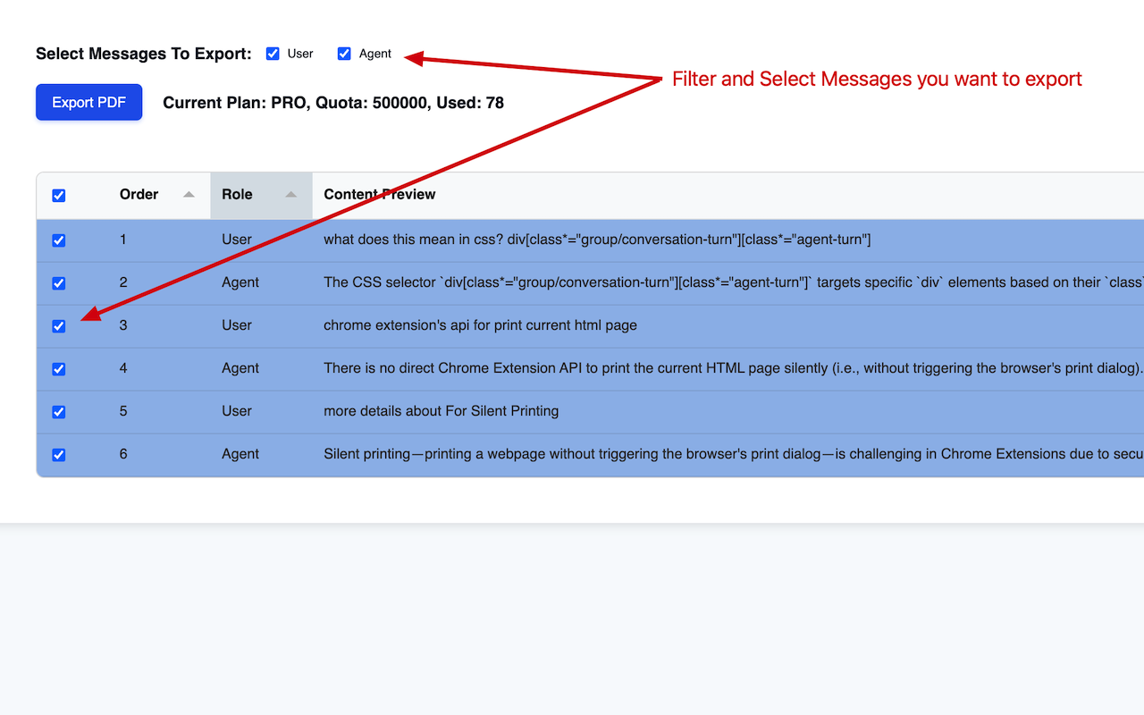Click order number 1 cell
Screen dimensions: 1144x715
123,240
